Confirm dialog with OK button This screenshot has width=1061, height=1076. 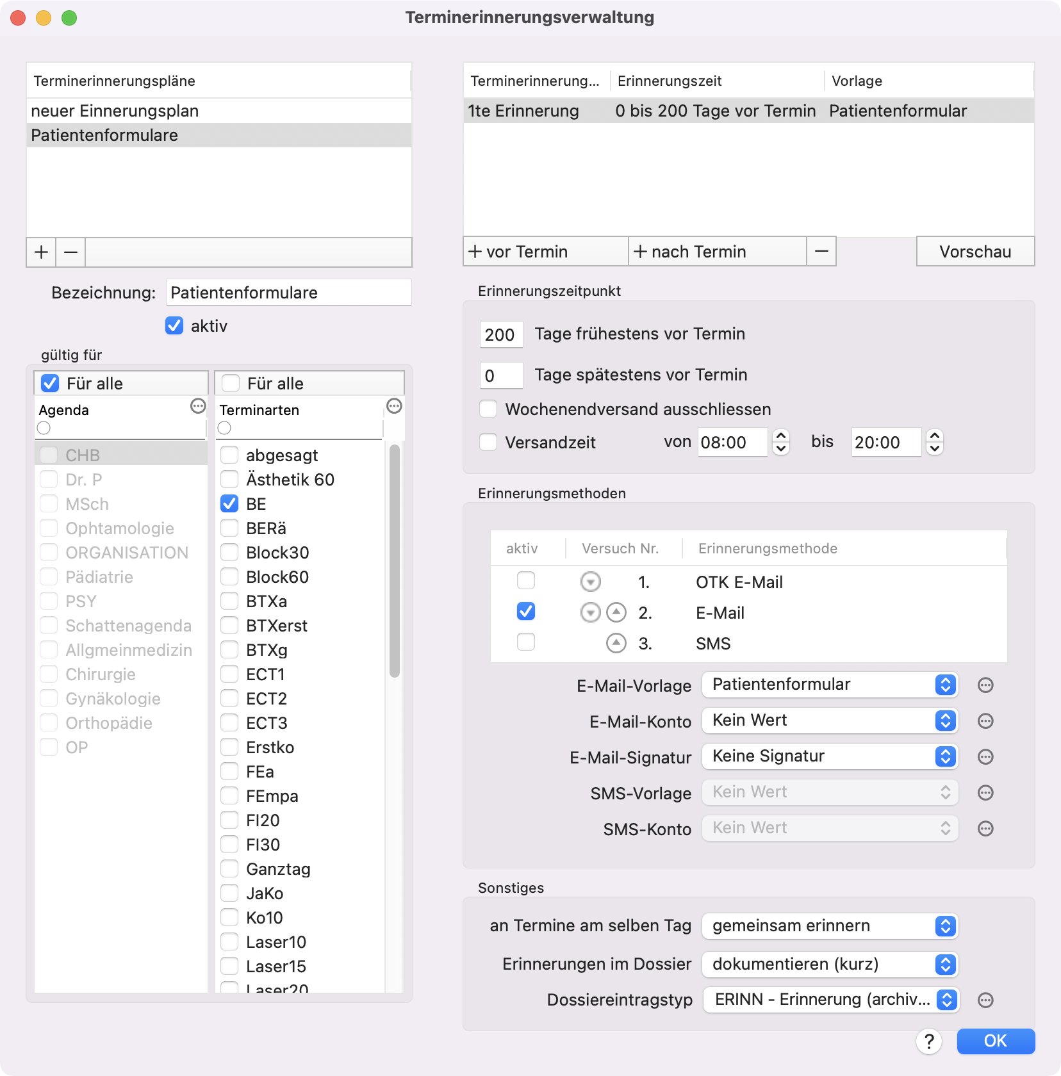pyautogui.click(x=996, y=1041)
